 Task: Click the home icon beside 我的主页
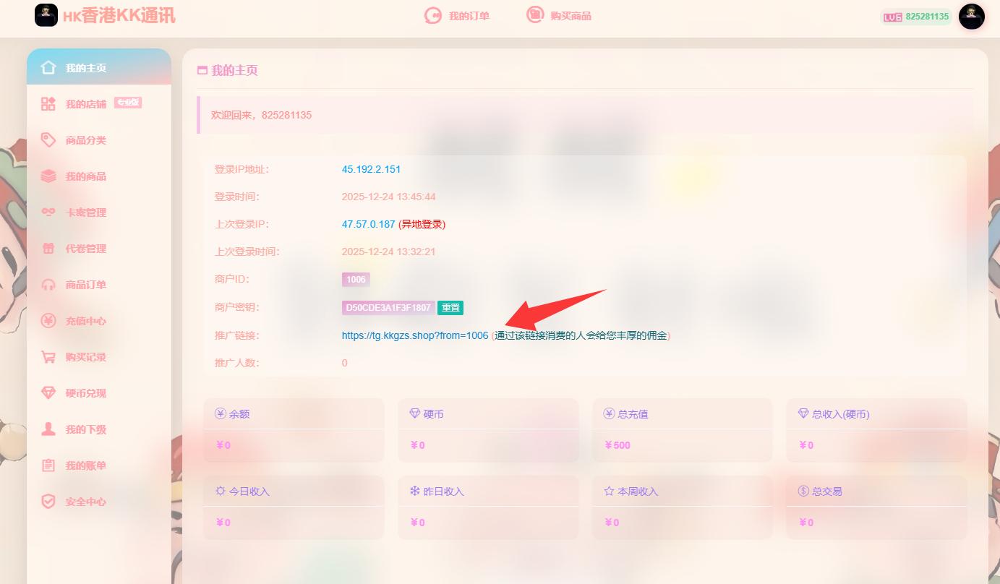[x=48, y=67]
